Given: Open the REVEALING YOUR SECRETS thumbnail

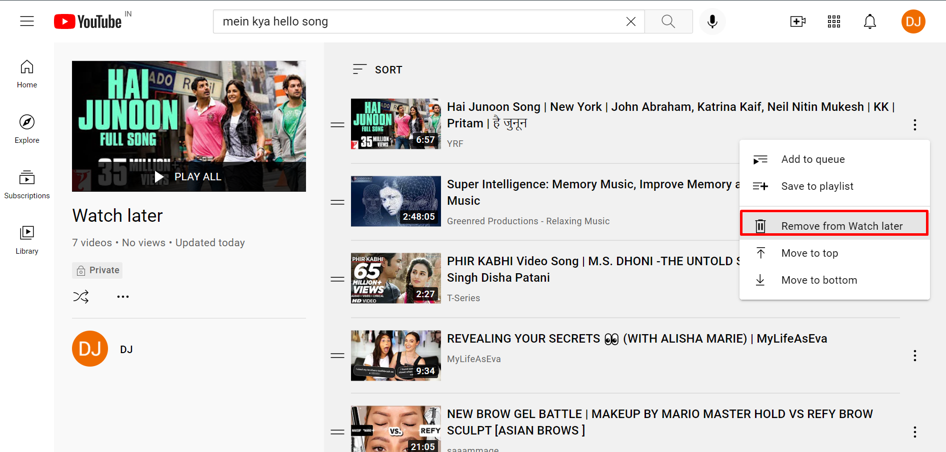Looking at the screenshot, I should click(x=396, y=356).
